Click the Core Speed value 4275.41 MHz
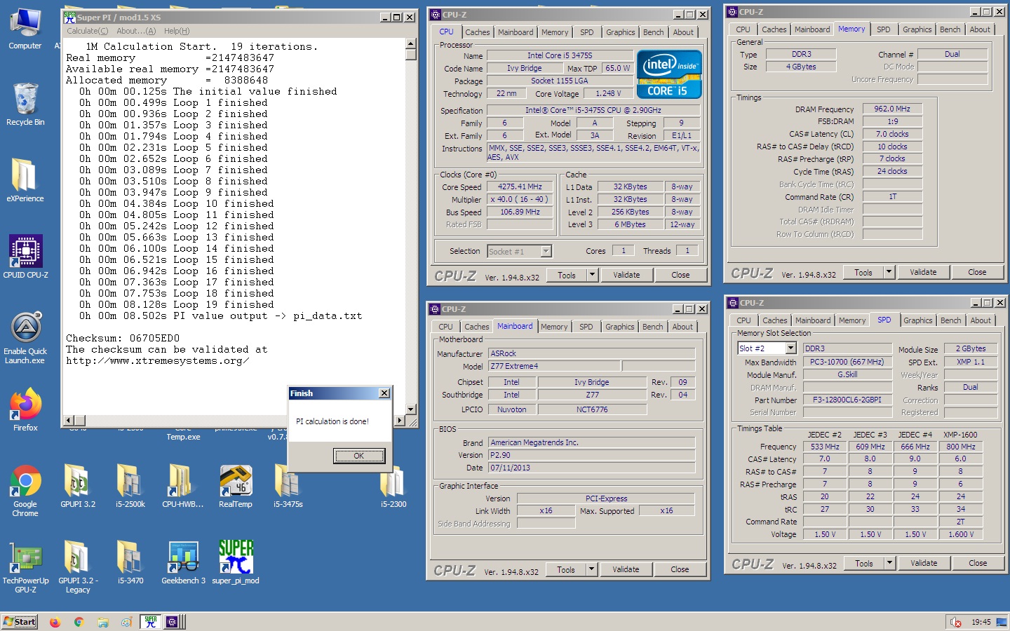 (x=520, y=186)
